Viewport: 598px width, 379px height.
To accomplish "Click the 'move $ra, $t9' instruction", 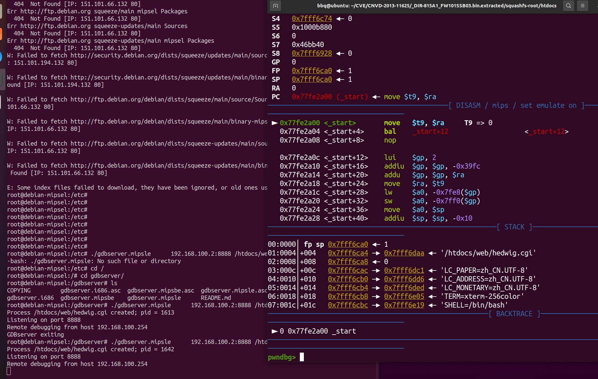I will [414, 184].
